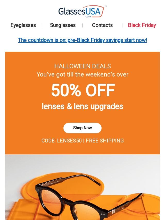Viewport: 165px width, 220px height.
Task: Go to the Sunglasses section
Action: (63, 25)
